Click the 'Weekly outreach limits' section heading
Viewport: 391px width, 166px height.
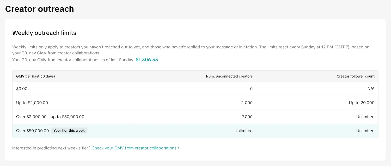[x=44, y=33]
